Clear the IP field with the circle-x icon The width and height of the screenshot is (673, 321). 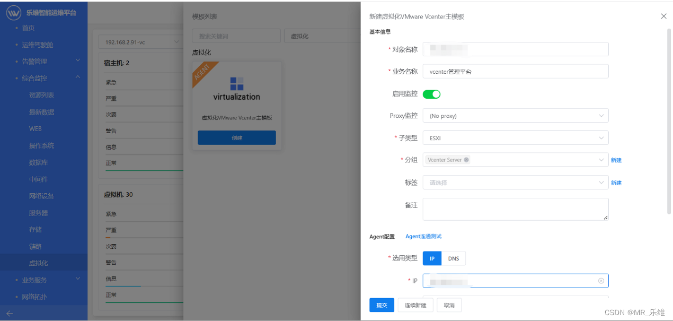(601, 281)
